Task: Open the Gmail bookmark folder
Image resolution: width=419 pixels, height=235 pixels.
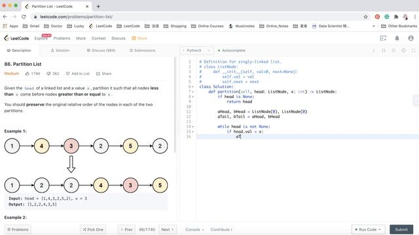Action: click(x=31, y=26)
